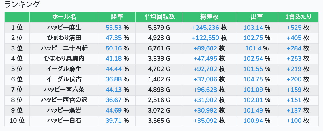The height and width of the screenshot is (131, 323).
Task: Click the +245,236 total difference value
Action: coord(205,28)
